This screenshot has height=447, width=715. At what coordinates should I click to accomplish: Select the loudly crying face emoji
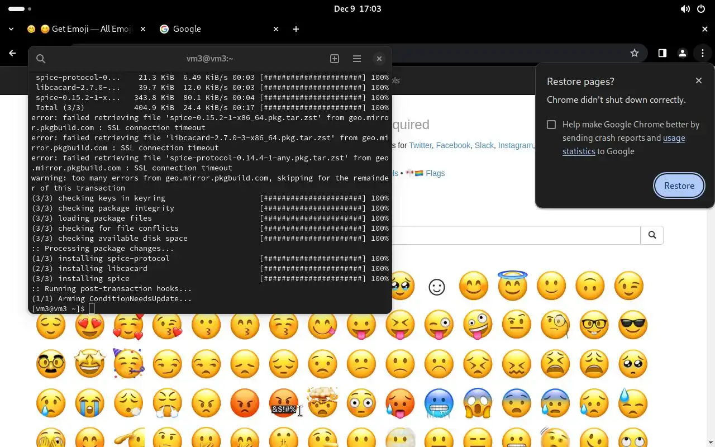coord(89,403)
